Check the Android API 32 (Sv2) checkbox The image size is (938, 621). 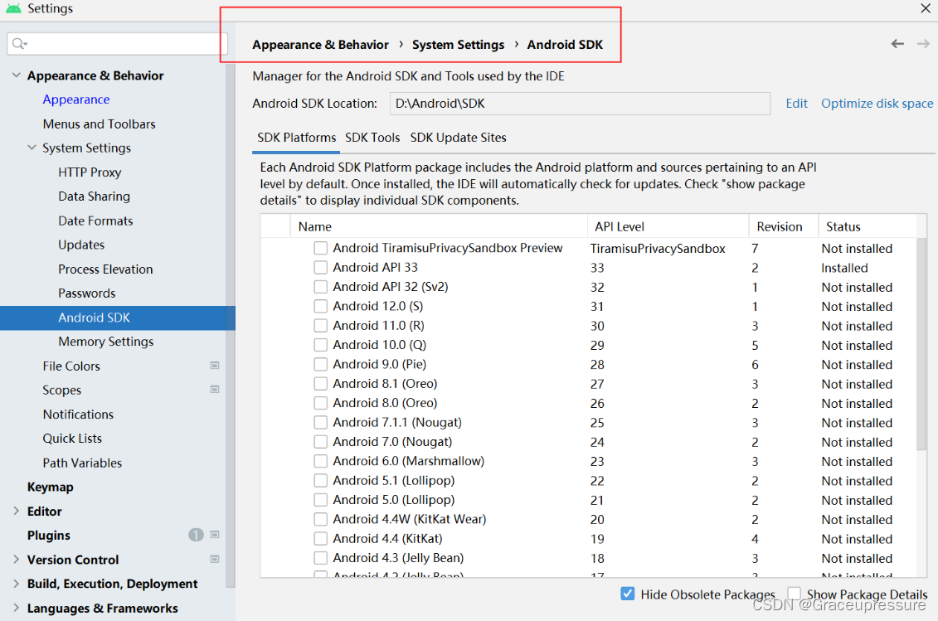coord(321,287)
